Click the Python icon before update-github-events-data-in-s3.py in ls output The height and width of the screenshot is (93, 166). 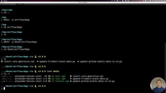(78, 61)
